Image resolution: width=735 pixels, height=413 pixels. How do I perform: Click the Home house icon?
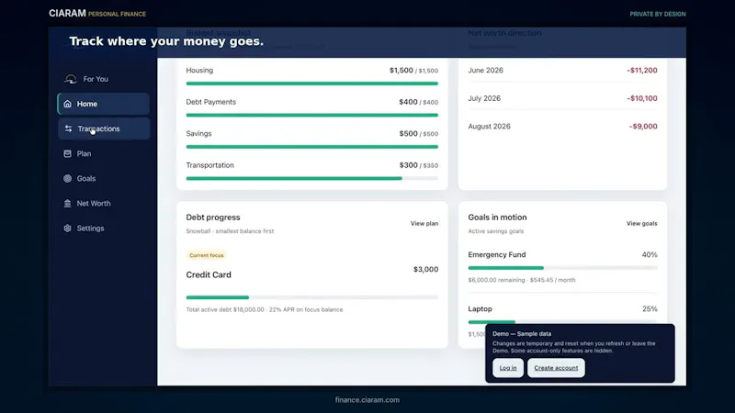[67, 104]
